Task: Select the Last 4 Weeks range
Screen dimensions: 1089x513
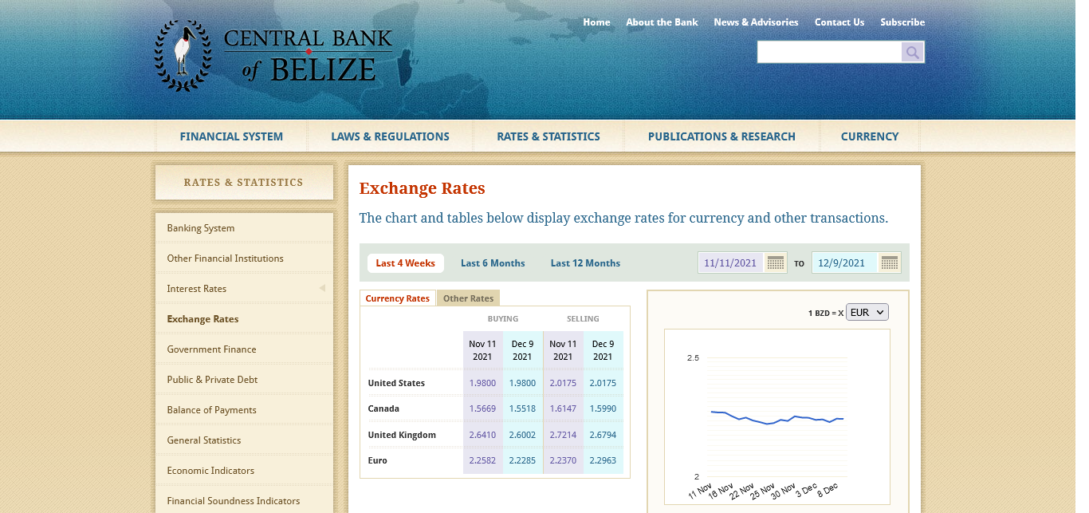Action: 405,263
